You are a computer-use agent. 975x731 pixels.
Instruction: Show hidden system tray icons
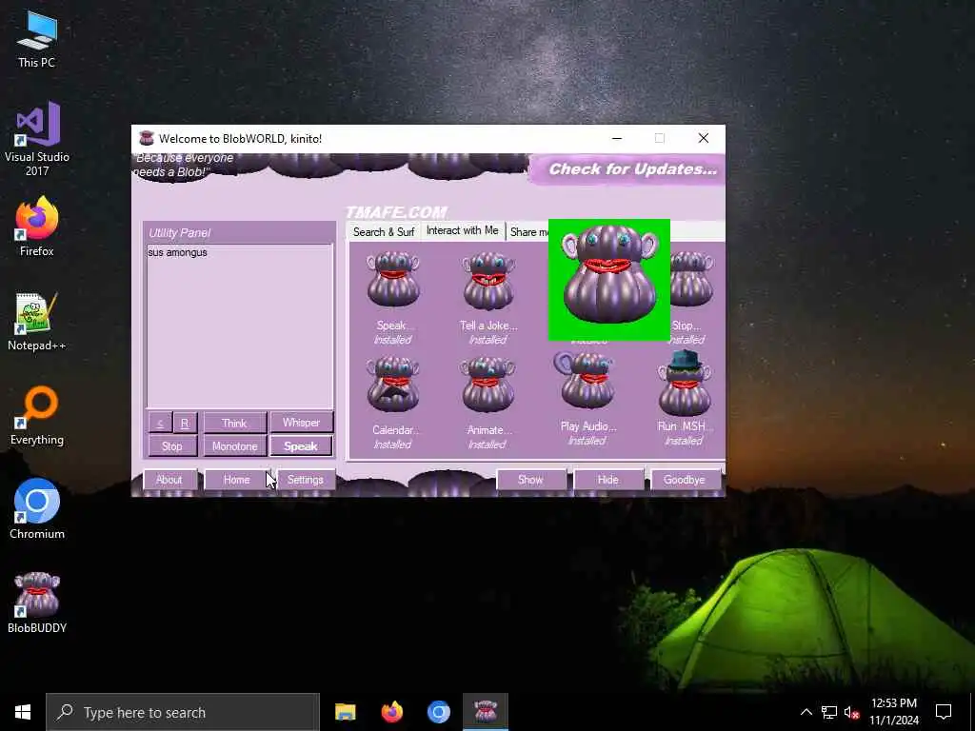(806, 712)
